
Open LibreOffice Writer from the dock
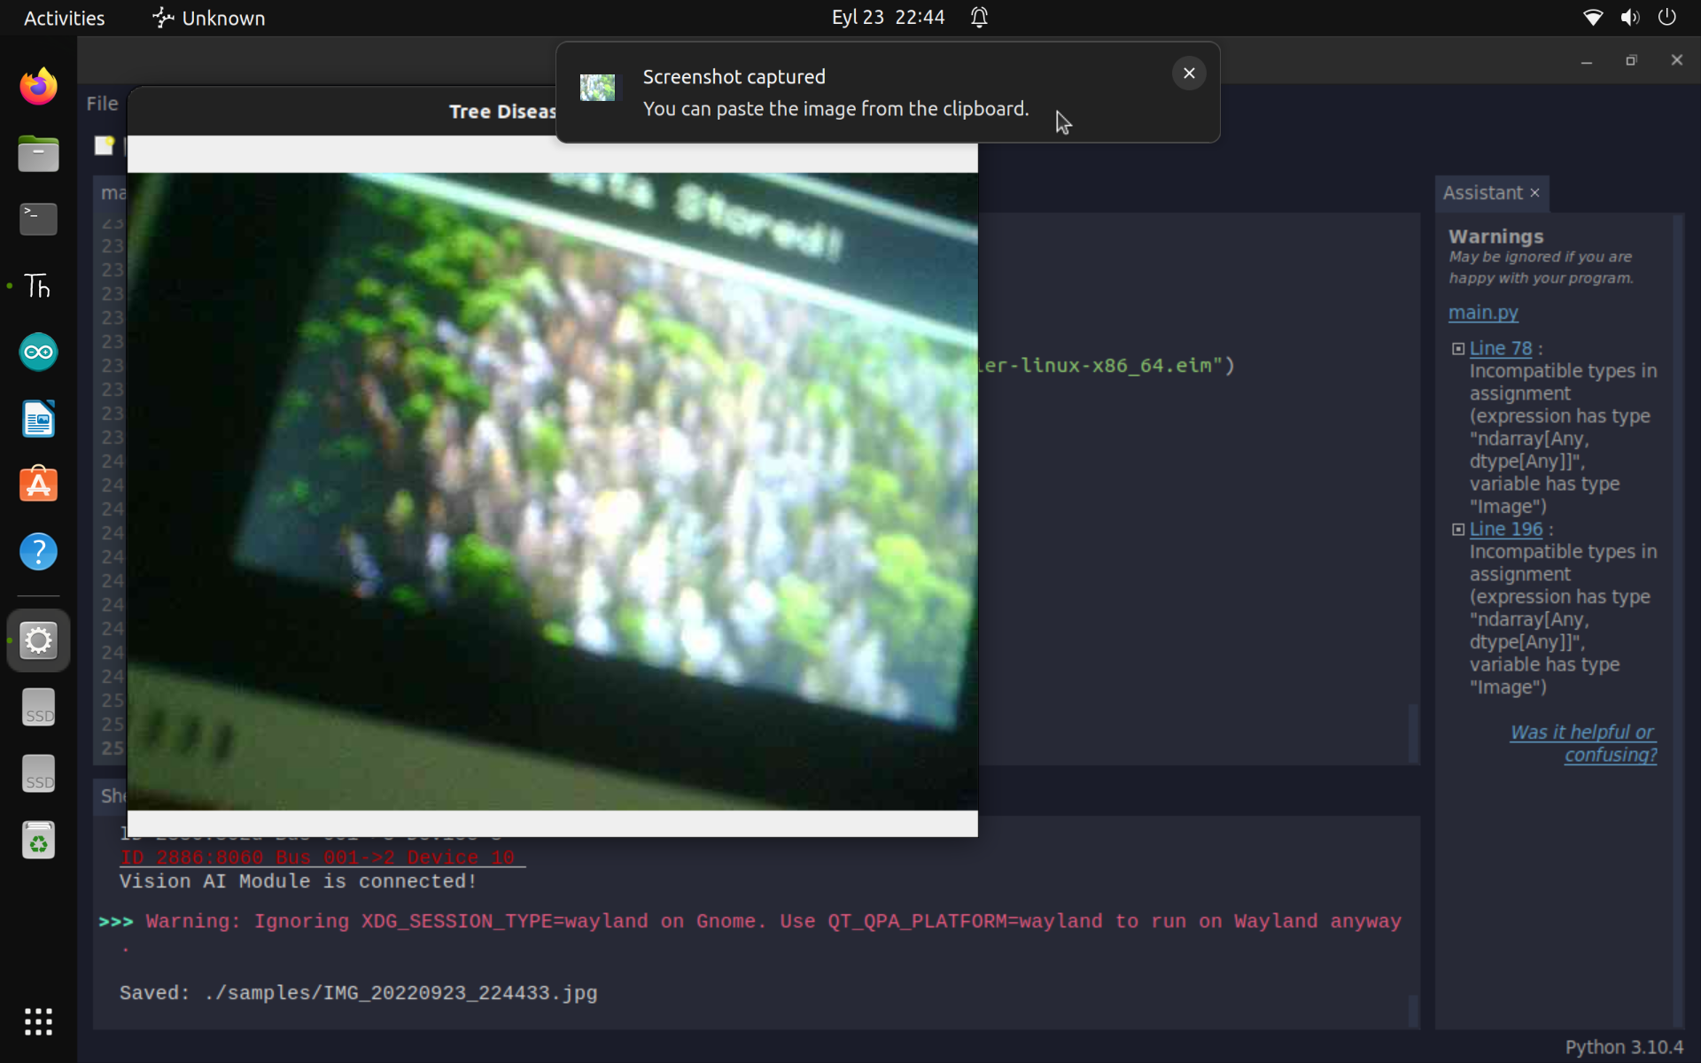(38, 418)
